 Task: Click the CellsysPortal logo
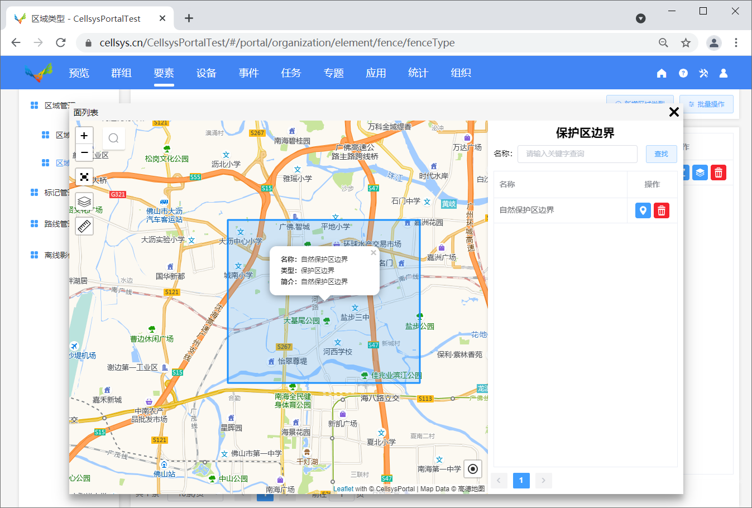pos(39,73)
